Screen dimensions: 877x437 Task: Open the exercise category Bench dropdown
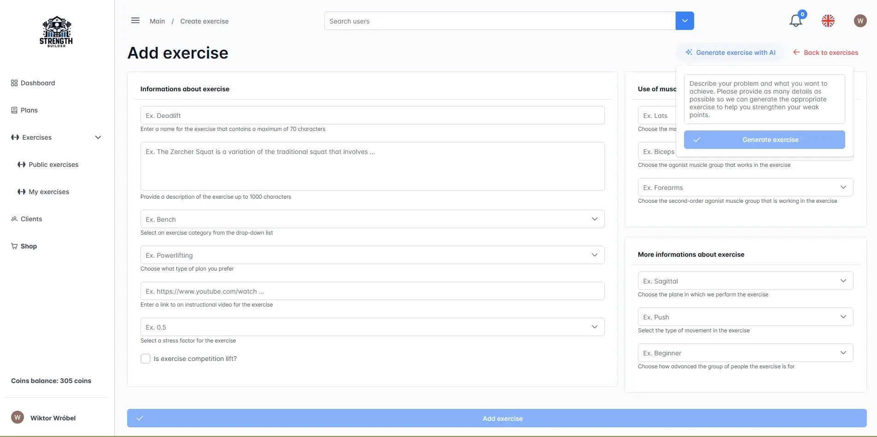click(x=372, y=219)
